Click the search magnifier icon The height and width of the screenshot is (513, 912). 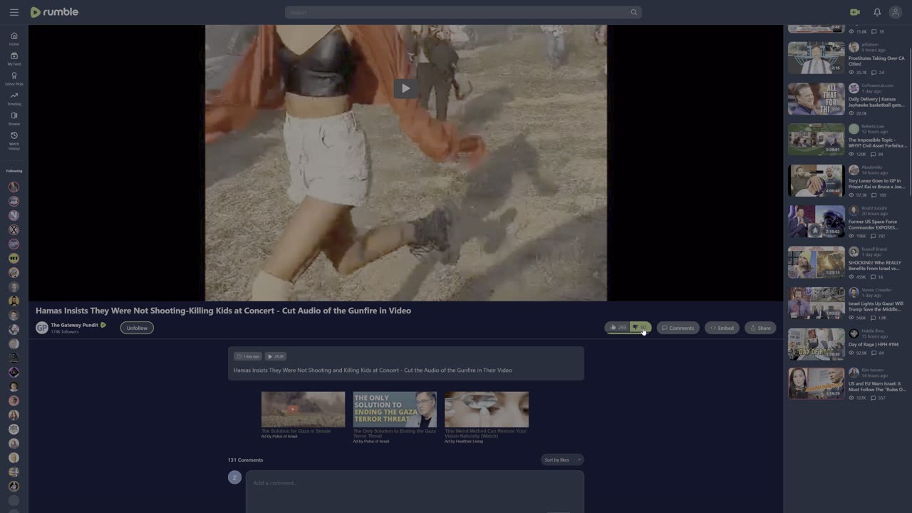point(633,12)
